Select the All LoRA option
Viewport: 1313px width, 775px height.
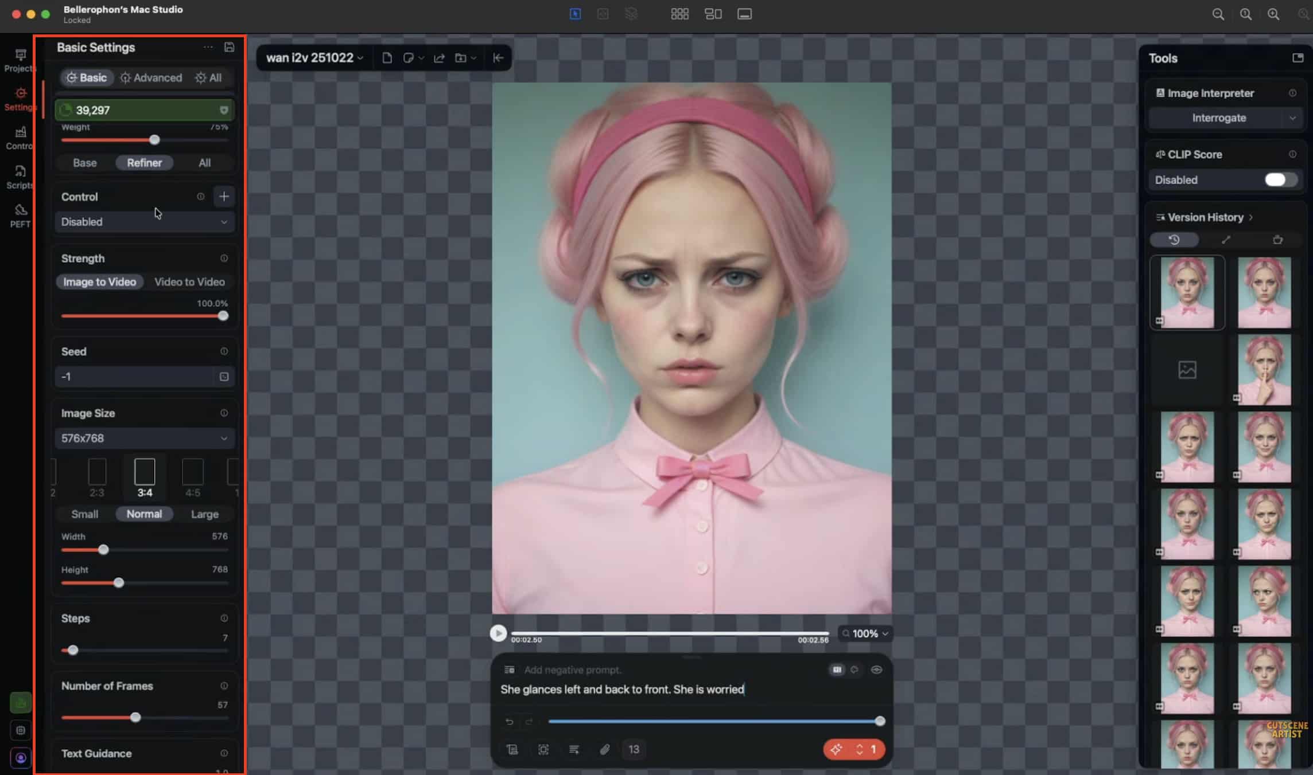pos(204,163)
